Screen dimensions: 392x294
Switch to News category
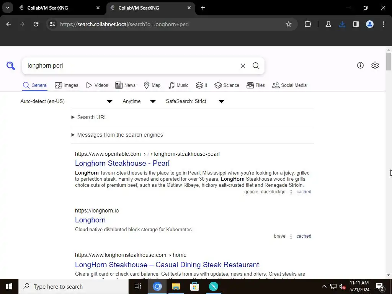(x=125, y=85)
